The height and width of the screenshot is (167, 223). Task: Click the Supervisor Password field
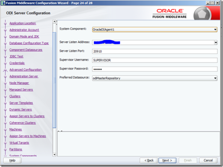(x=155, y=69)
